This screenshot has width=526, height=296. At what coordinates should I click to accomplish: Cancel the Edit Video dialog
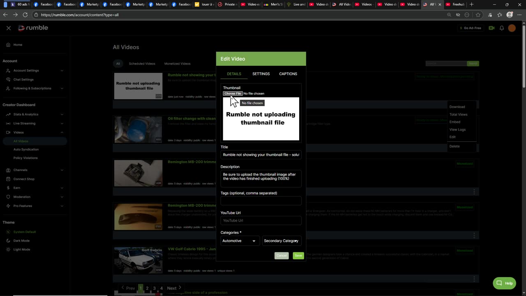(281, 256)
